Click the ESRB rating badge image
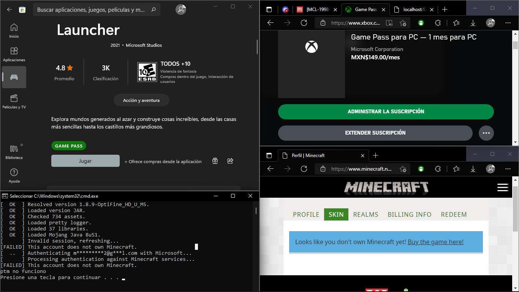The height and width of the screenshot is (292, 519). pos(147,72)
